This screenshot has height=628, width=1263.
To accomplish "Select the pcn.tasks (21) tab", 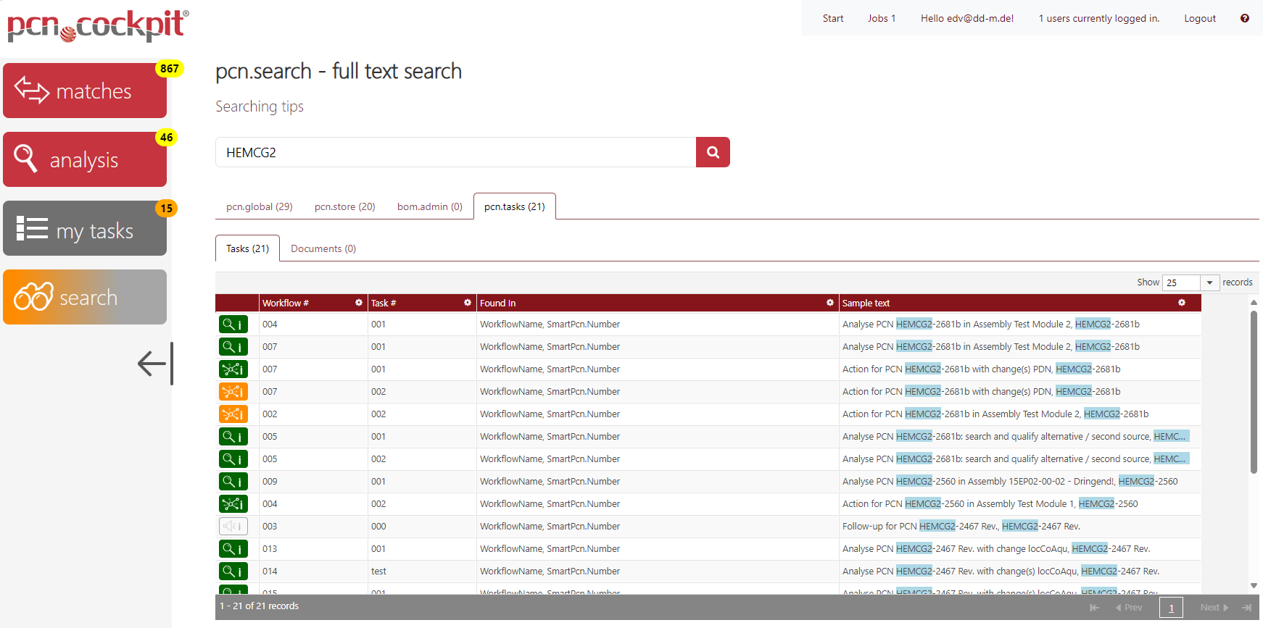I will click(x=515, y=206).
